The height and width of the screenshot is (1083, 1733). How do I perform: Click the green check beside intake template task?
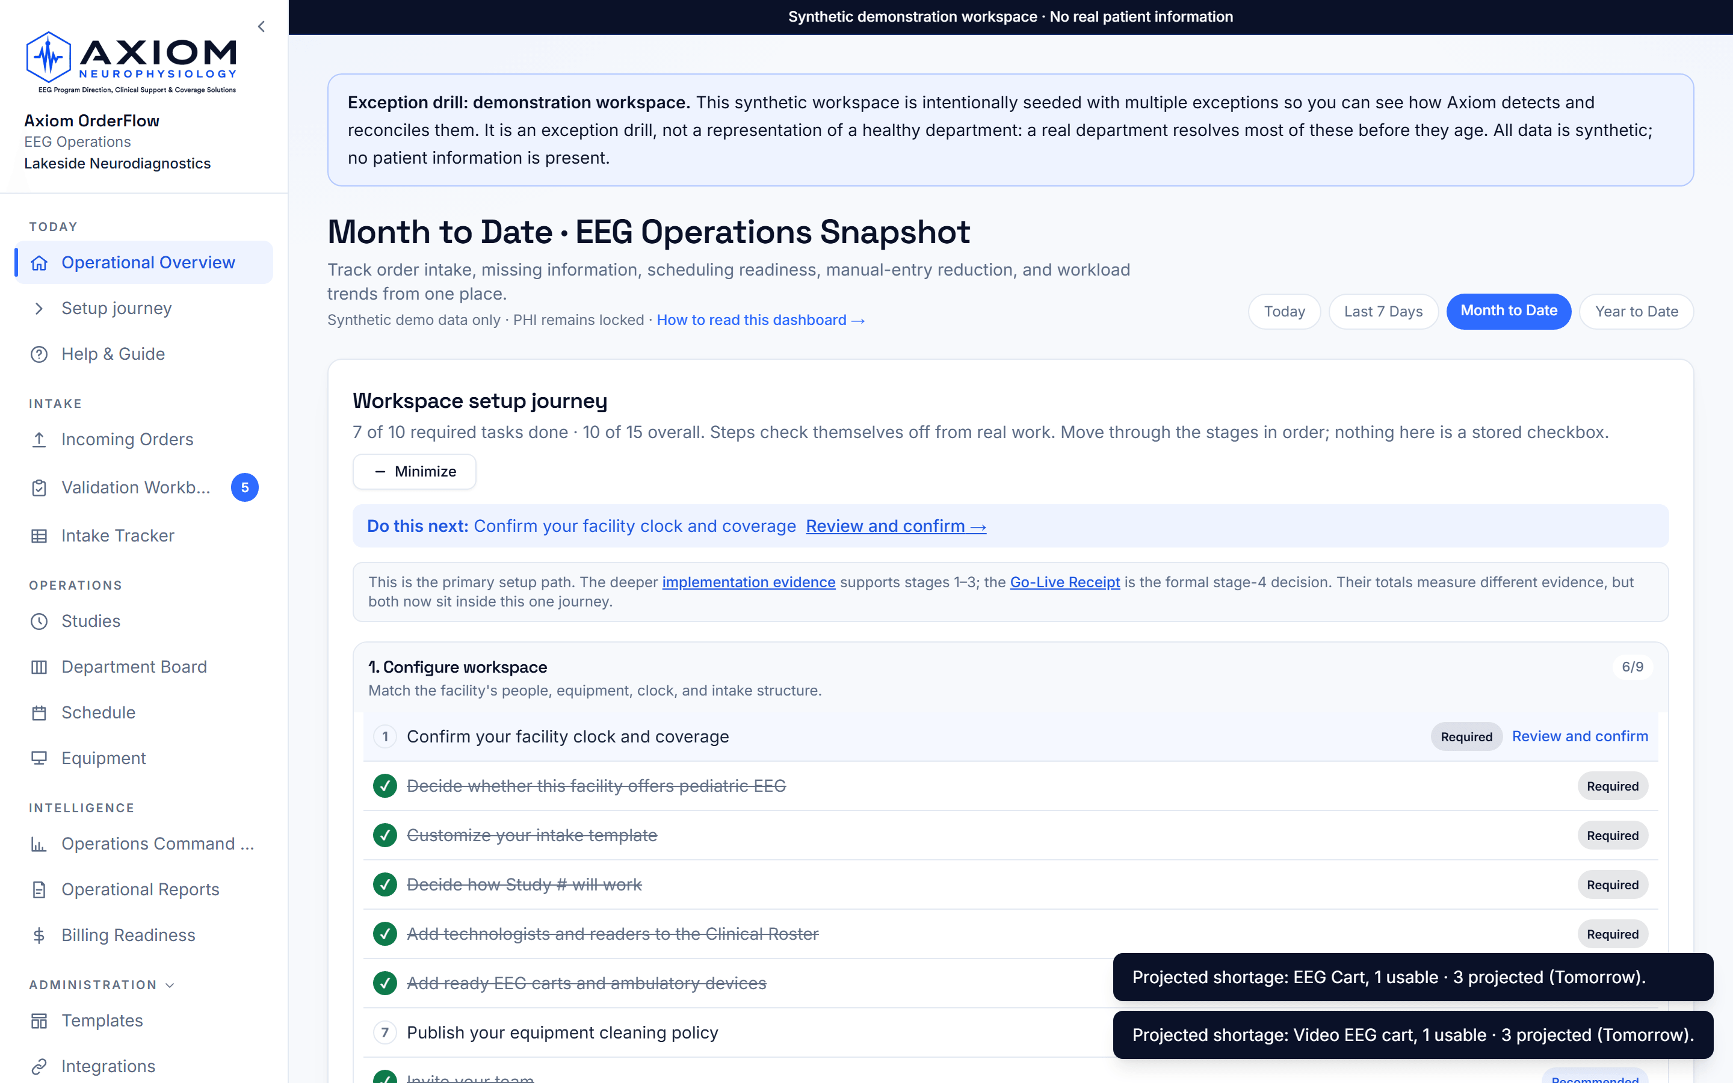pos(385,836)
